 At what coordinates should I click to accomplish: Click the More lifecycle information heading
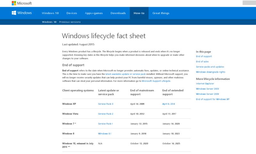tap(213, 79)
